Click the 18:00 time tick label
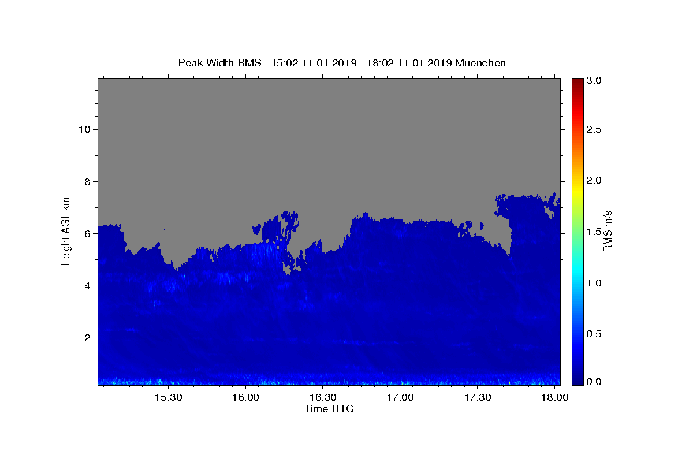 tap(555, 398)
